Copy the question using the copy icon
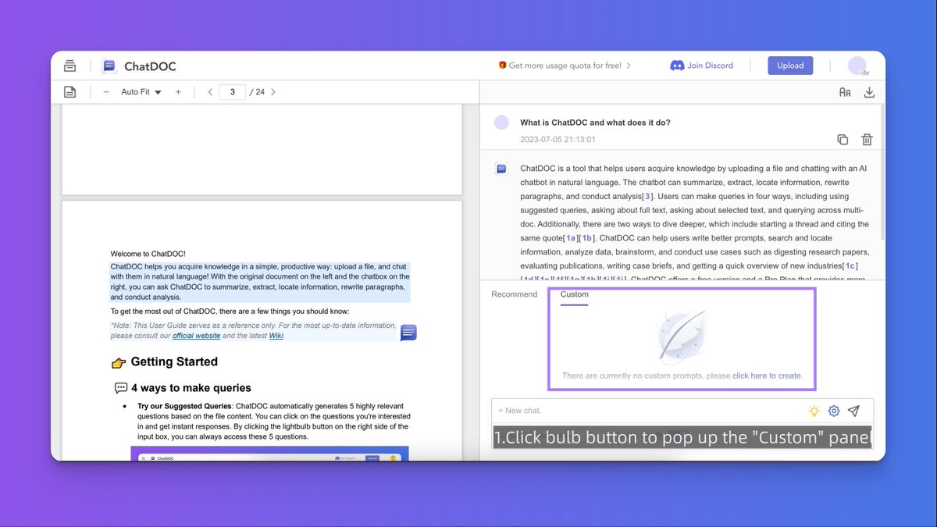Screen dimensions: 937x527 (843, 140)
